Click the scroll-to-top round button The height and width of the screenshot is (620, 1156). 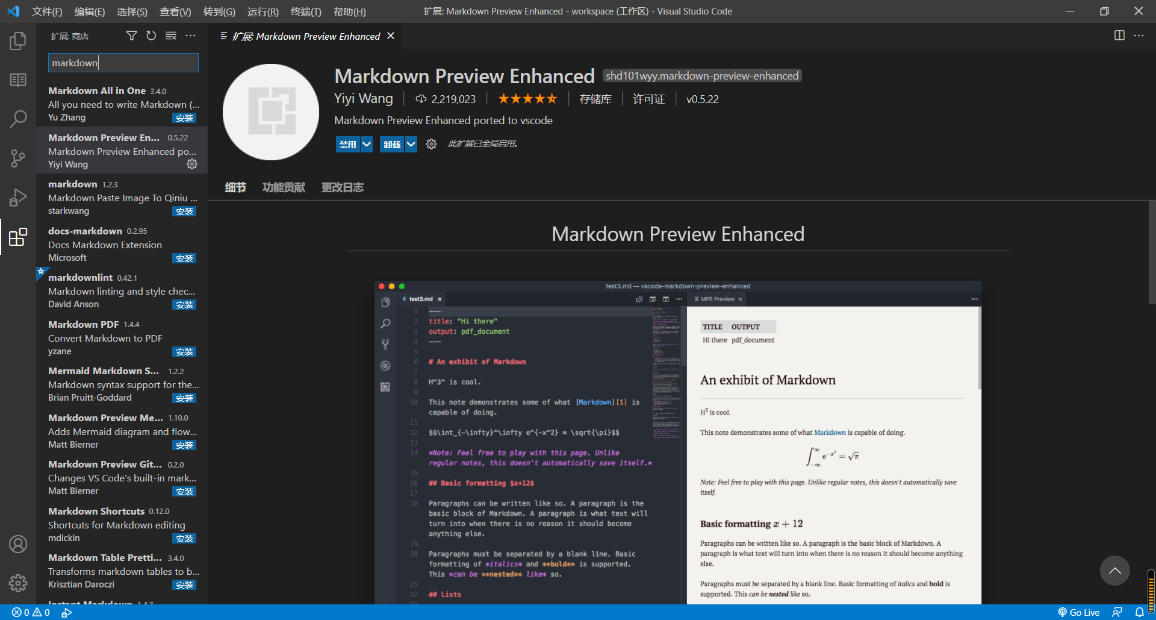1114,571
